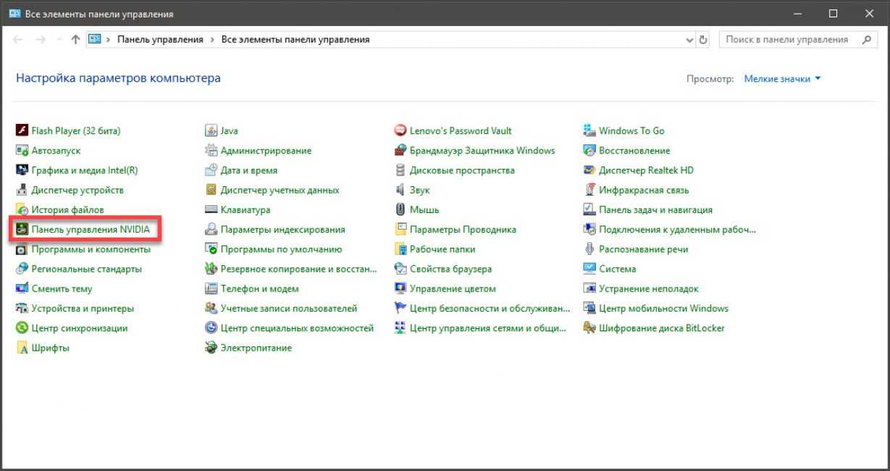Click Панель управления breadcrumb in address bar
890x471 pixels.
(x=160, y=40)
